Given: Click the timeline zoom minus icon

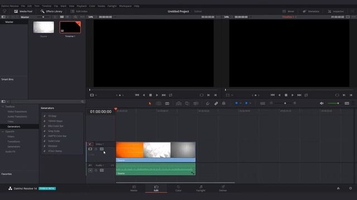Looking at the screenshot, I should [x=271, y=103].
